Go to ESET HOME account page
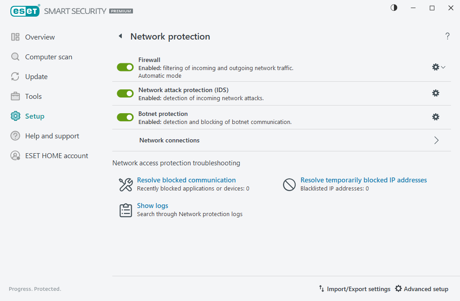This screenshot has width=460, height=301. tap(57, 156)
